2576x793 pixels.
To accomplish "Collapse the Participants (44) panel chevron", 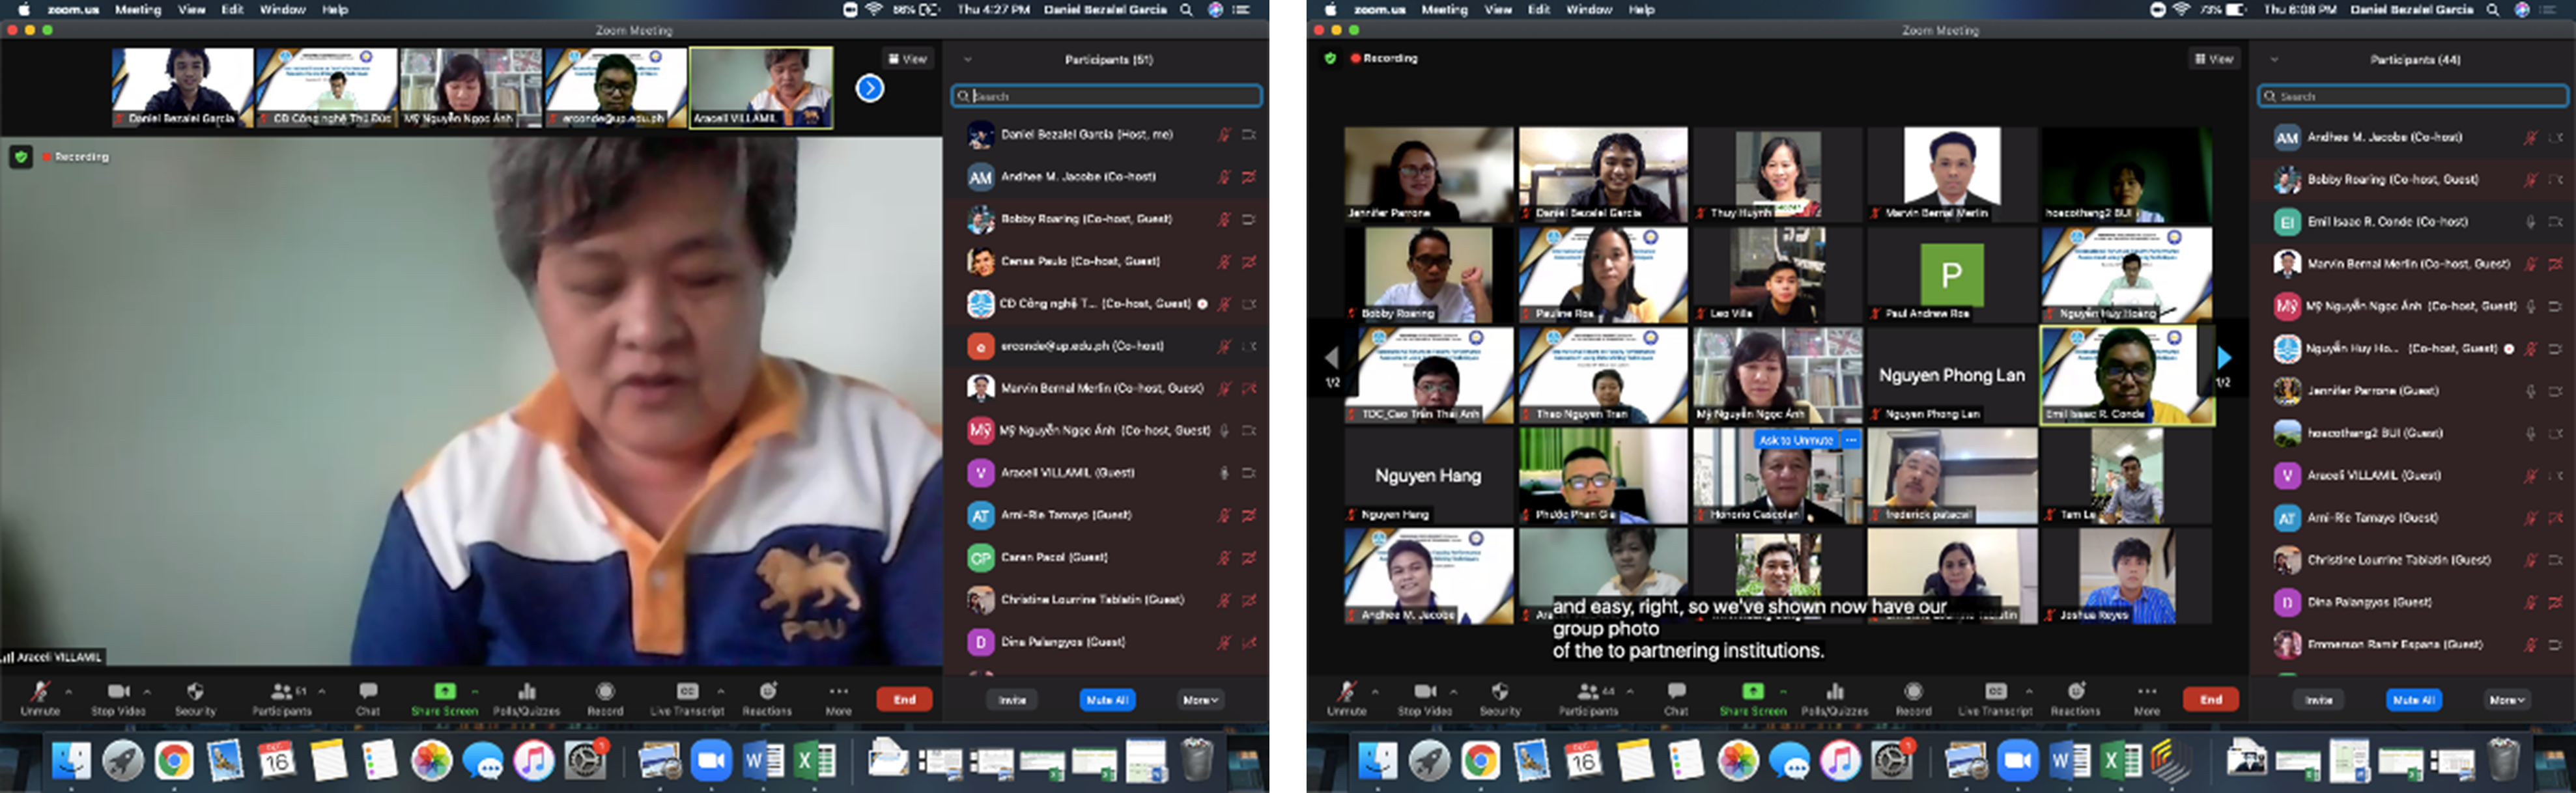I will [2274, 60].
